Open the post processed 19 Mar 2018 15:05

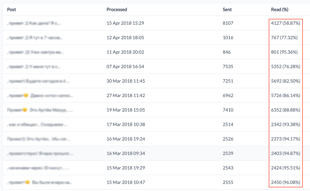[x=40, y=110]
